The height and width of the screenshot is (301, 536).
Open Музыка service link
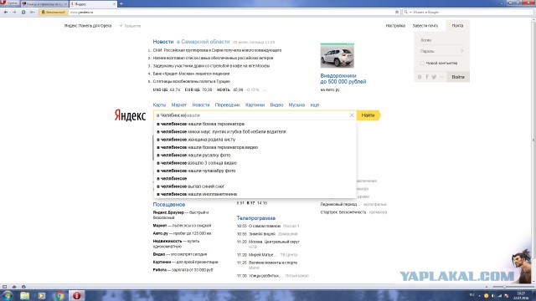tap(296, 105)
